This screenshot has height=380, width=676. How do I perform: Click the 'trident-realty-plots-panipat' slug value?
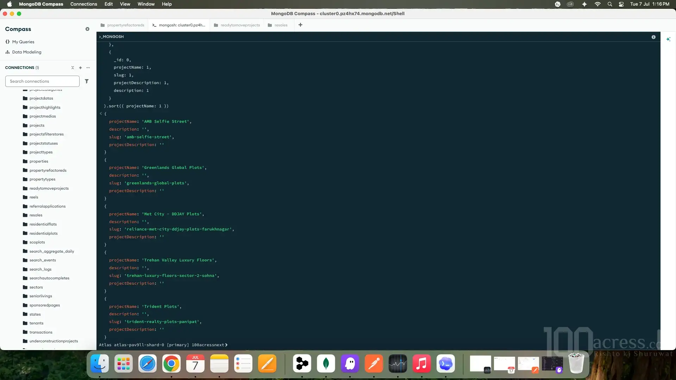point(162,322)
